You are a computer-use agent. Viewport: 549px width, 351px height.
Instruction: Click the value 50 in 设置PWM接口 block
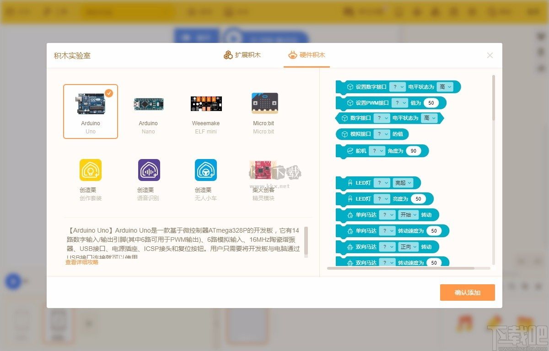[431, 103]
